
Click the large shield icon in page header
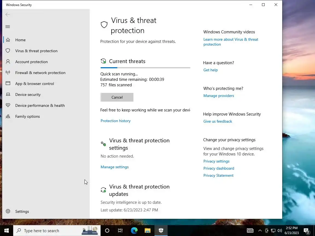pos(104,25)
